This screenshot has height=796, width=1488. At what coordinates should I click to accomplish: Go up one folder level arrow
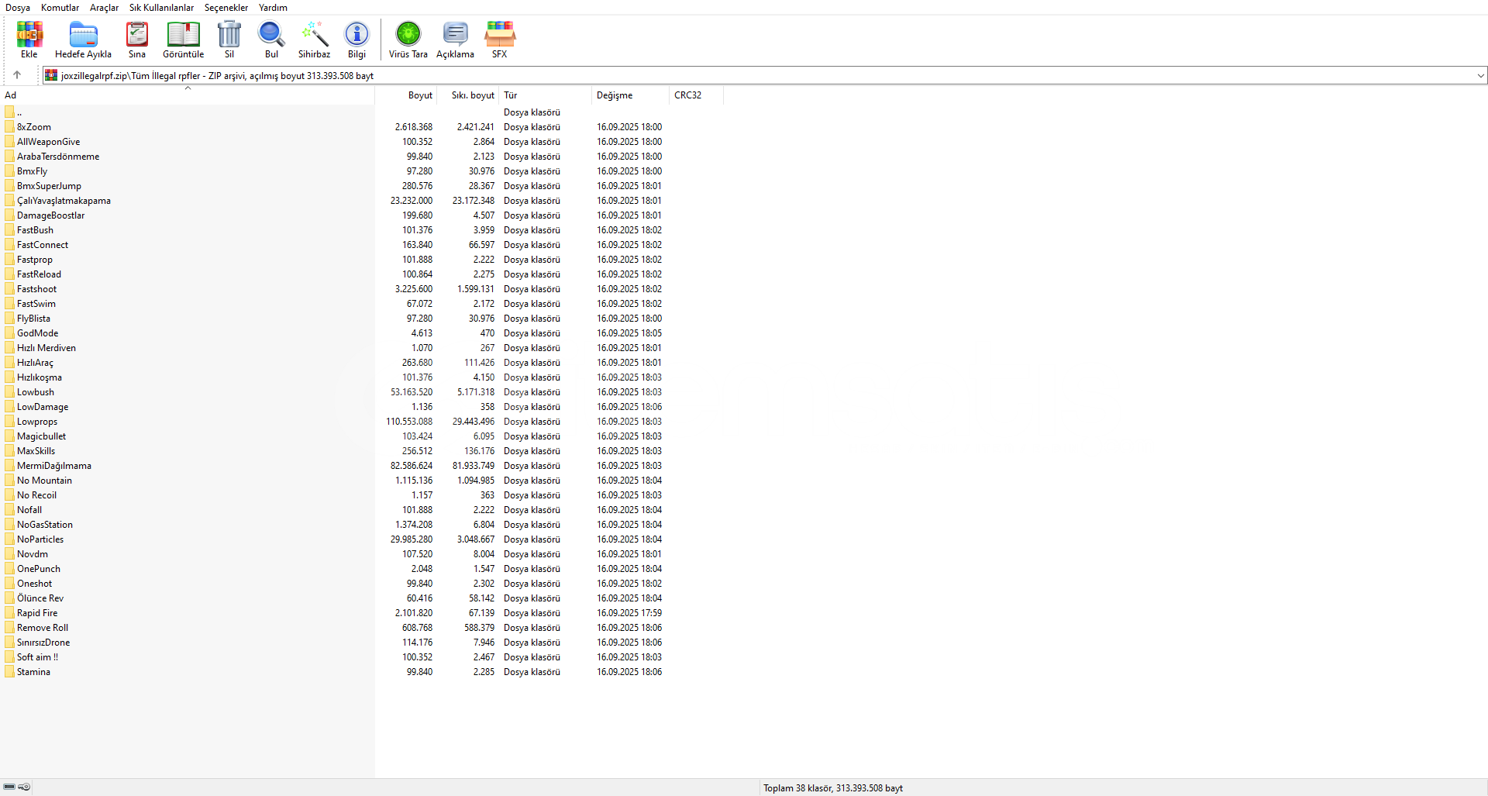(17, 75)
